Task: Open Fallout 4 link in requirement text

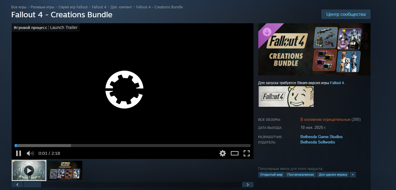Action: [x=337, y=83]
